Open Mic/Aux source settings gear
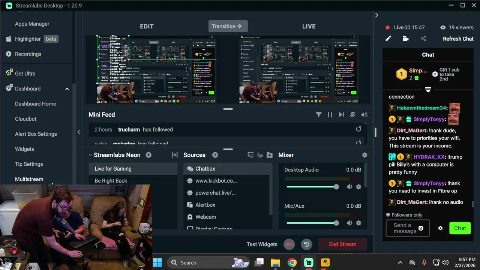 click(x=358, y=223)
